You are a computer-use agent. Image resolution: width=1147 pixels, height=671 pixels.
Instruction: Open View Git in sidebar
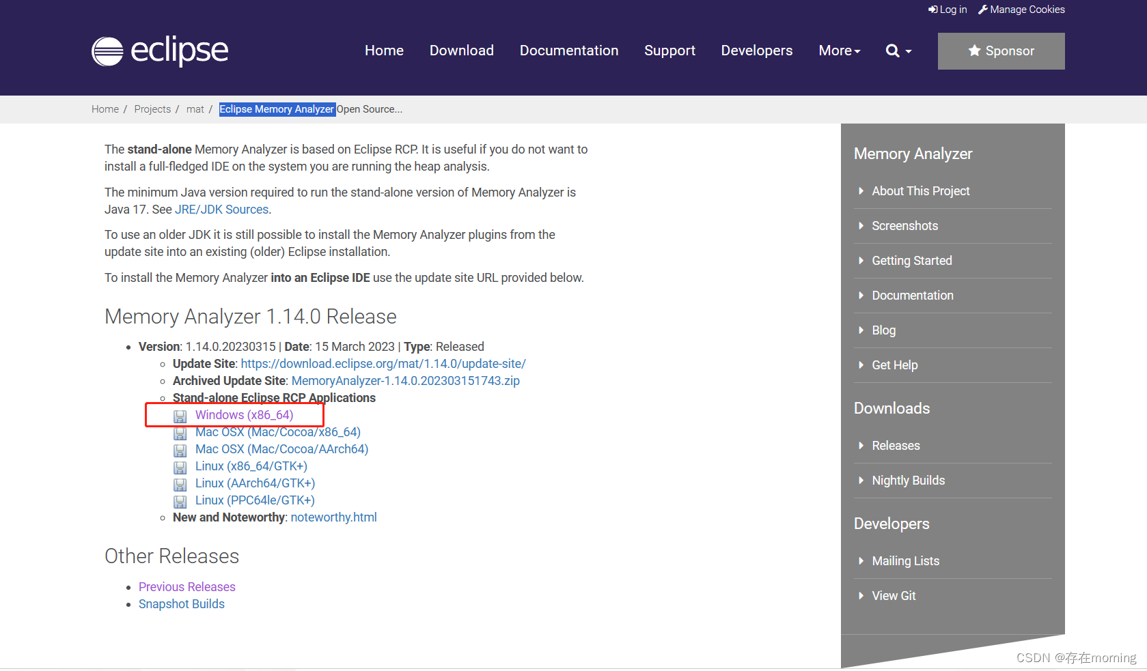[x=894, y=596]
